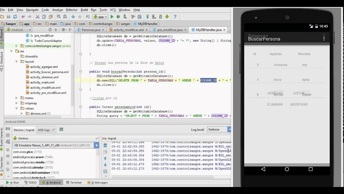Expand the dimens.xml node

tap(22, 114)
